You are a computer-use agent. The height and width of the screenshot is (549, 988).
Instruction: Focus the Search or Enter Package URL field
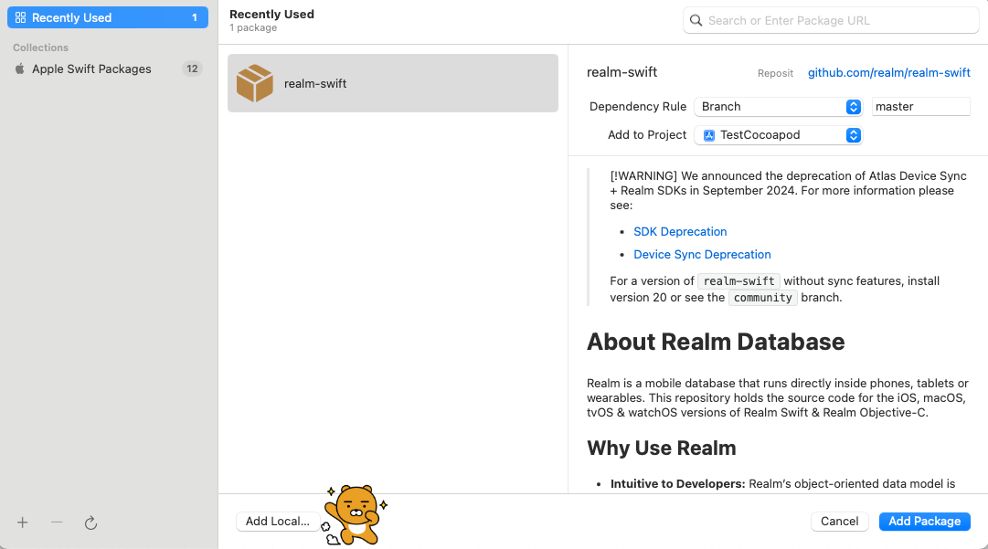pos(831,20)
